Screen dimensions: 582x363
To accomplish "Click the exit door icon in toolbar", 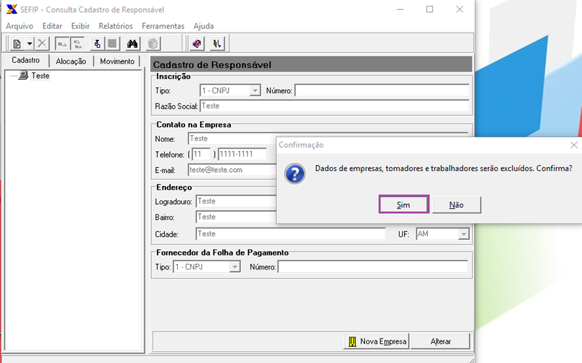I will pyautogui.click(x=217, y=43).
